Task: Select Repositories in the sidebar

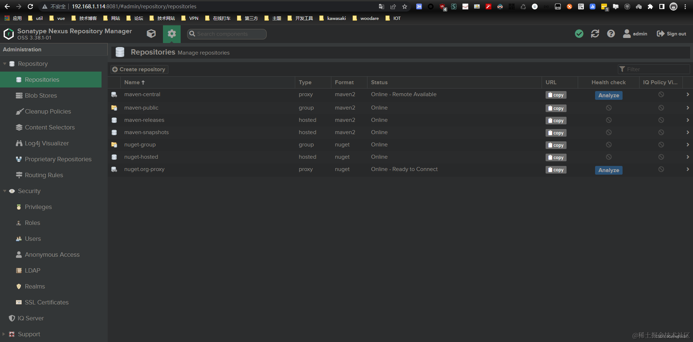Action: tap(51, 80)
